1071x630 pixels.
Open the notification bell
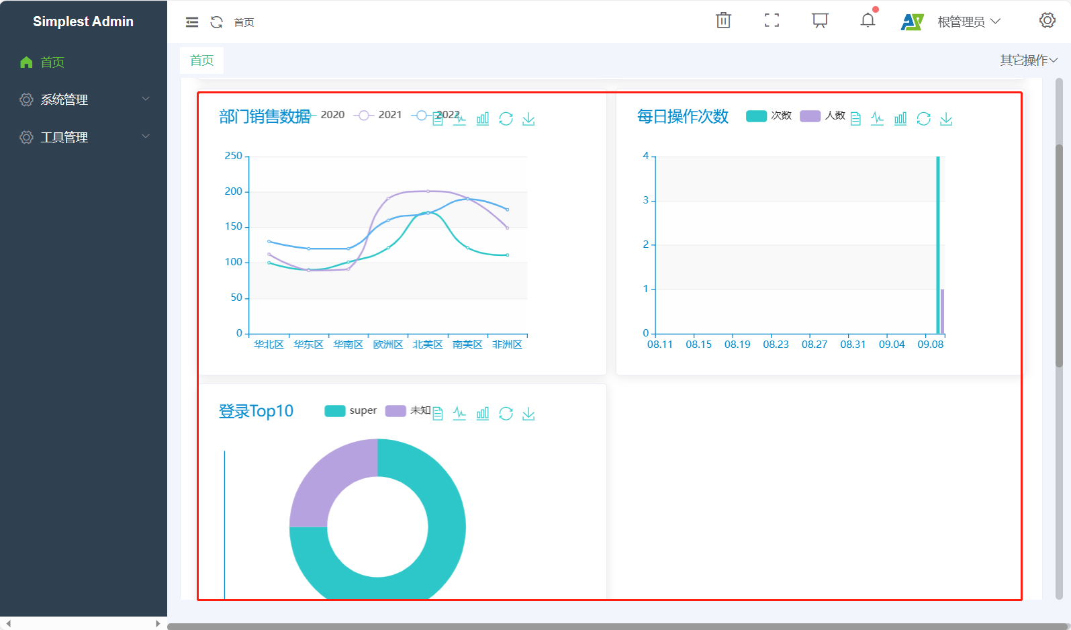[868, 21]
